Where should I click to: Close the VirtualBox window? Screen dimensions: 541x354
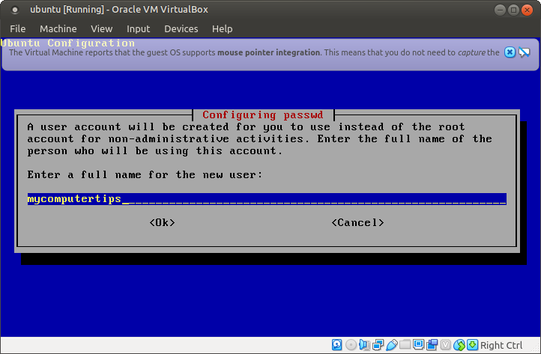(527, 10)
